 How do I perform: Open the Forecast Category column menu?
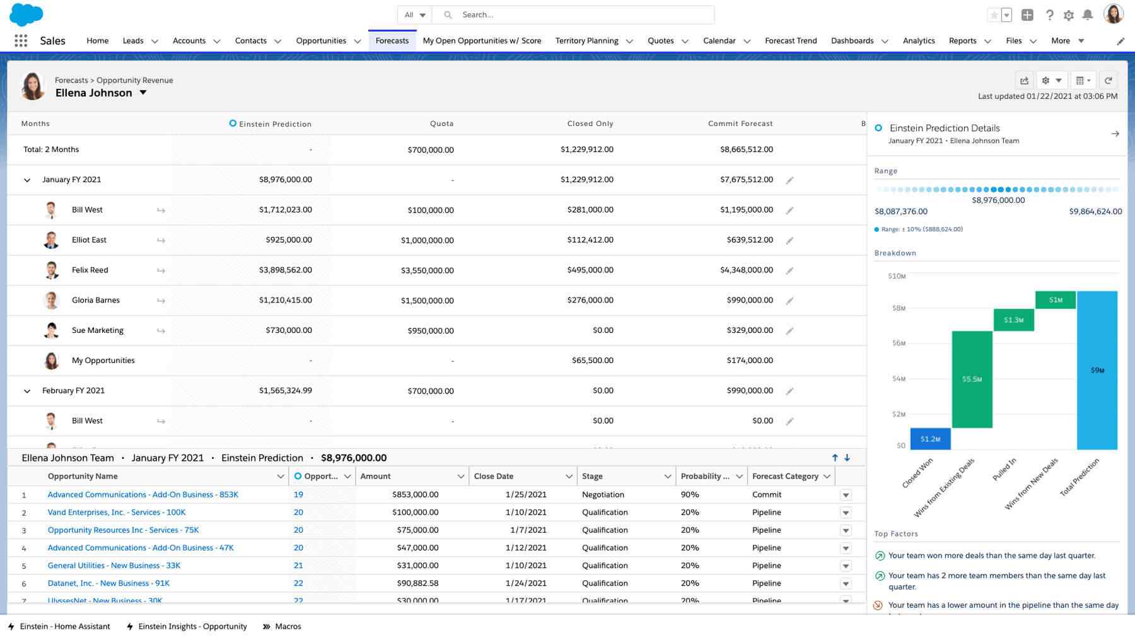coord(827,477)
